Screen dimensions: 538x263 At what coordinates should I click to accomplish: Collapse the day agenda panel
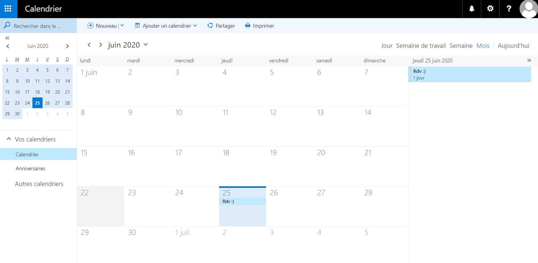(529, 60)
